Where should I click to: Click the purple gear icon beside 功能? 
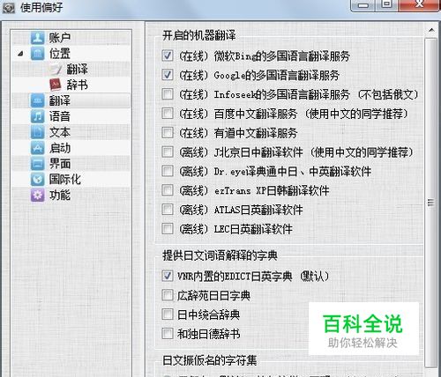click(x=38, y=196)
